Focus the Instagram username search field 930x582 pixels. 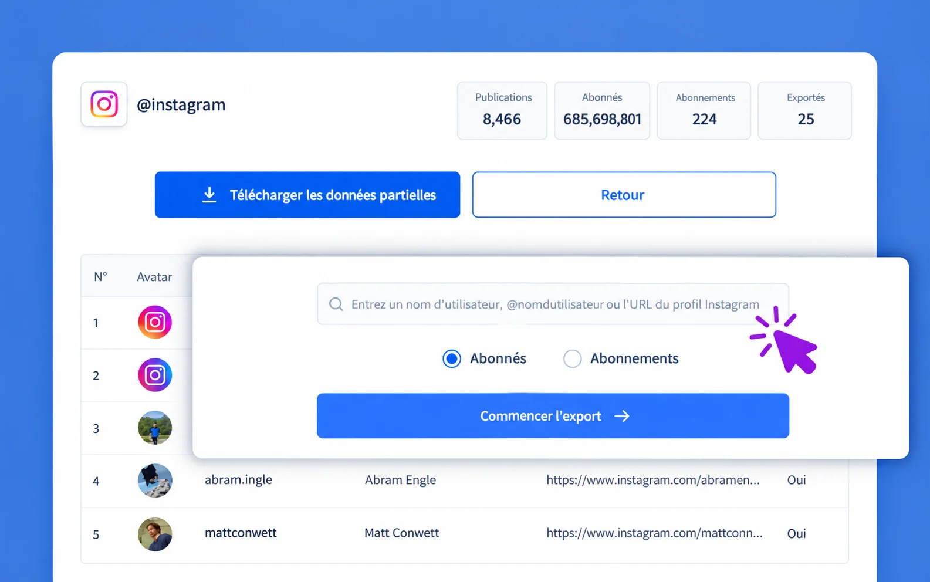point(553,304)
